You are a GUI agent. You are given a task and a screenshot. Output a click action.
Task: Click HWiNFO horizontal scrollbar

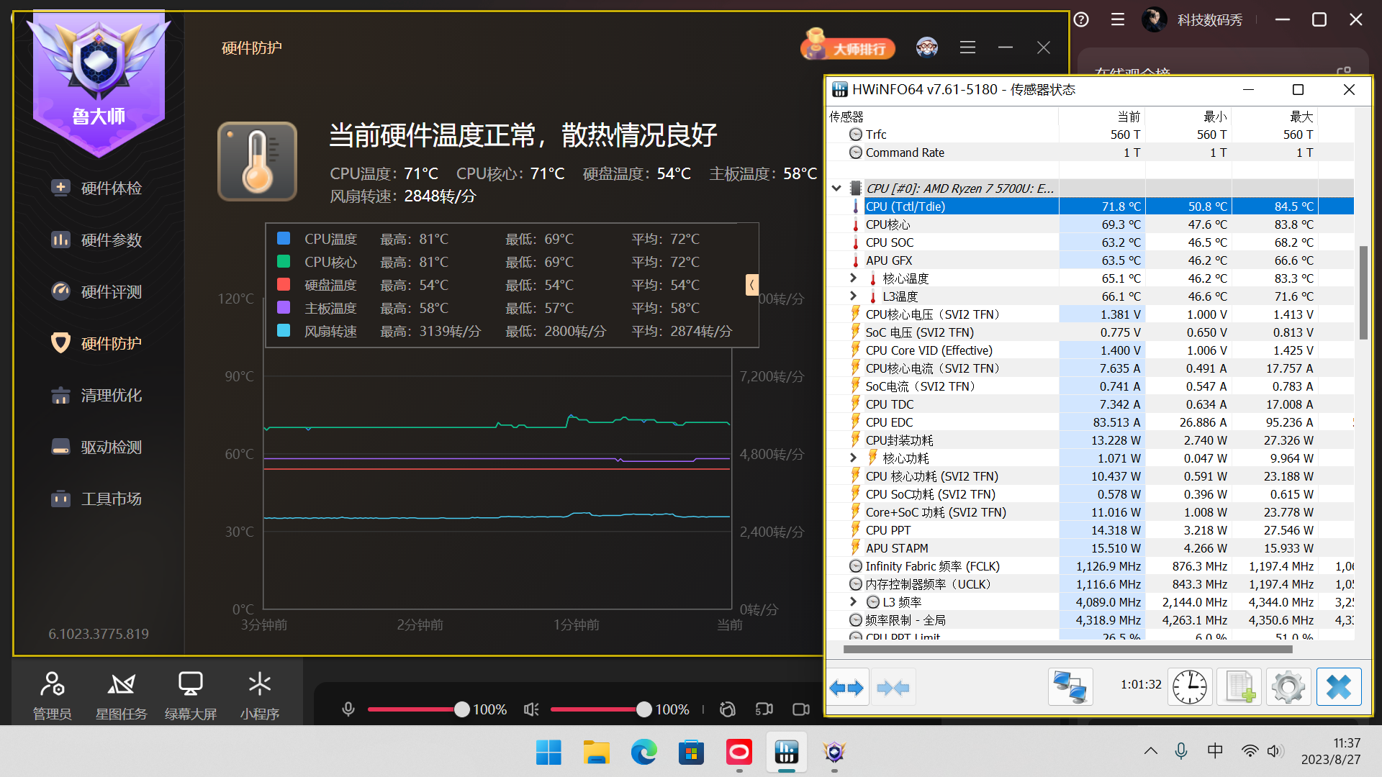point(1067,649)
